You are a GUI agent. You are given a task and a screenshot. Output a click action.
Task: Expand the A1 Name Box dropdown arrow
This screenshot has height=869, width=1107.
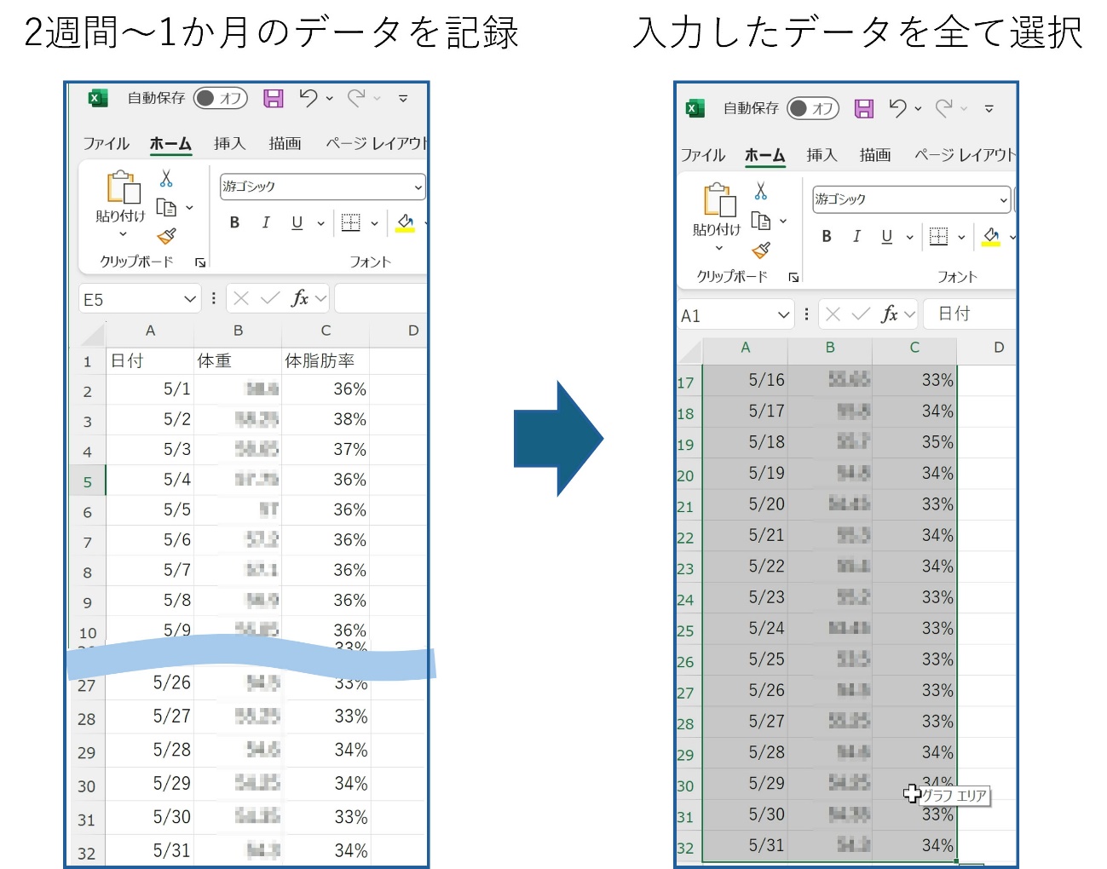tap(784, 315)
